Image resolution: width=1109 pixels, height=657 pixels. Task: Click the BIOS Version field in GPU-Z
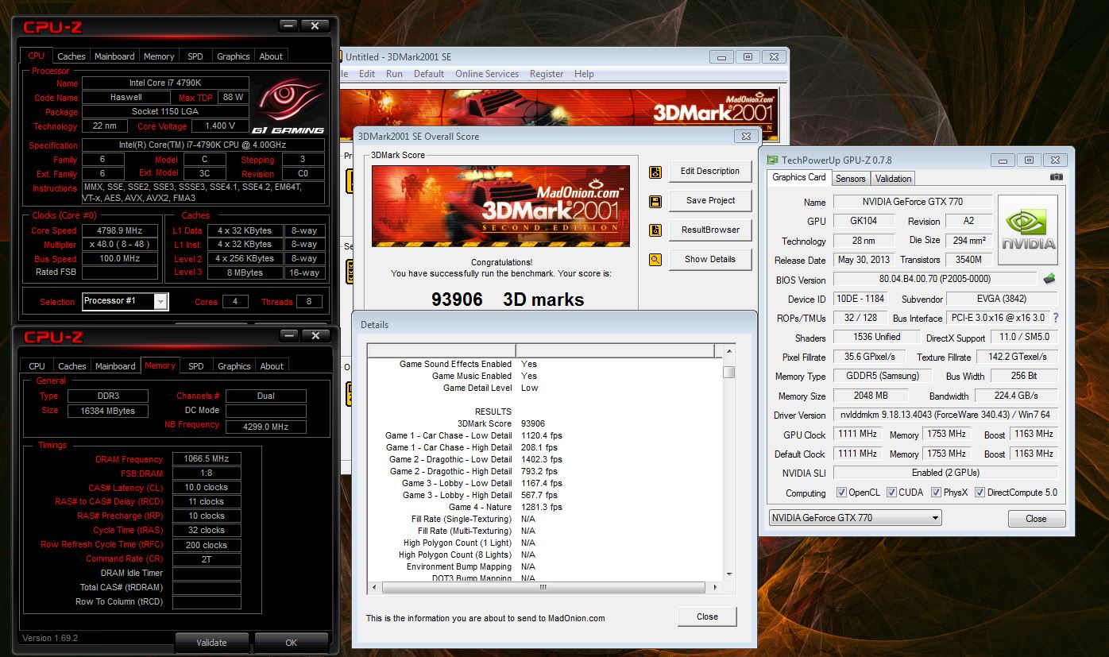[x=934, y=280]
